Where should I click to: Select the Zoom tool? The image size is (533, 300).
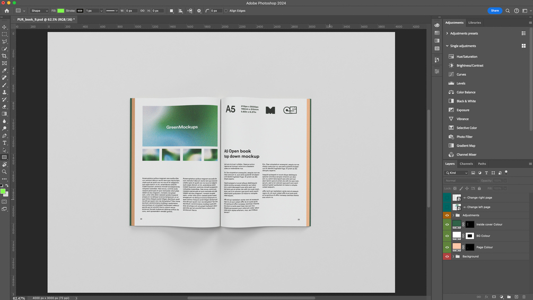[x=4, y=172]
